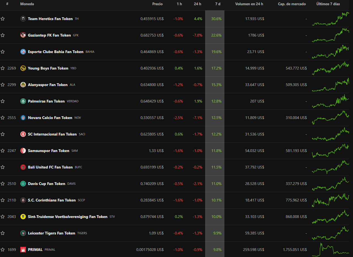Viewport: 353px width, 257px height.
Task: Toggle favorite star on Alanyaspor Fan Token
Action: coord(3,85)
